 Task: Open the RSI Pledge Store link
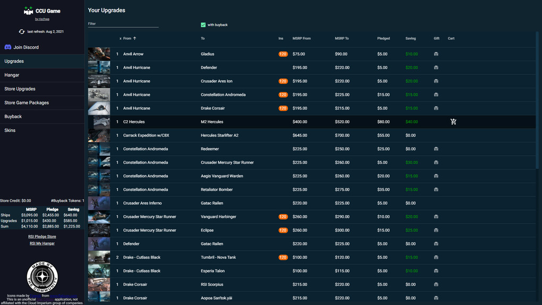(42, 236)
